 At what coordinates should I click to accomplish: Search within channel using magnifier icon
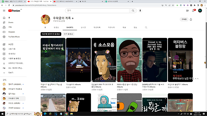(146, 27)
